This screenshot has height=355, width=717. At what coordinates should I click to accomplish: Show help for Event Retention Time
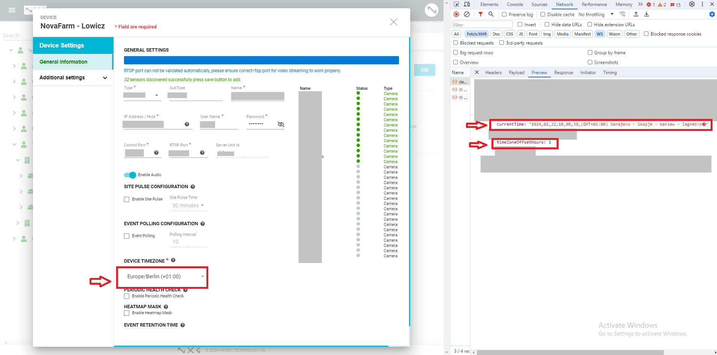[183, 325]
